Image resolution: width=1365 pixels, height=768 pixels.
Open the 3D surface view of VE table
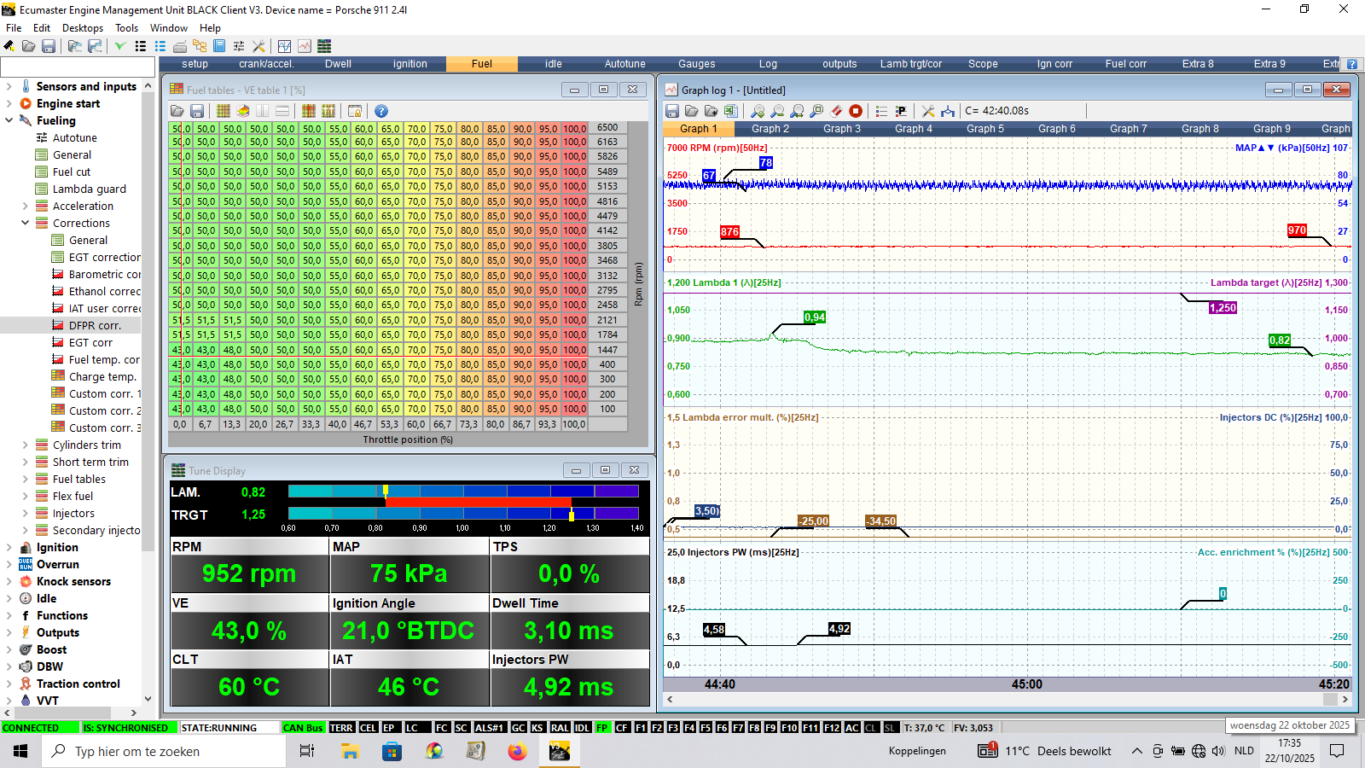coord(243,111)
